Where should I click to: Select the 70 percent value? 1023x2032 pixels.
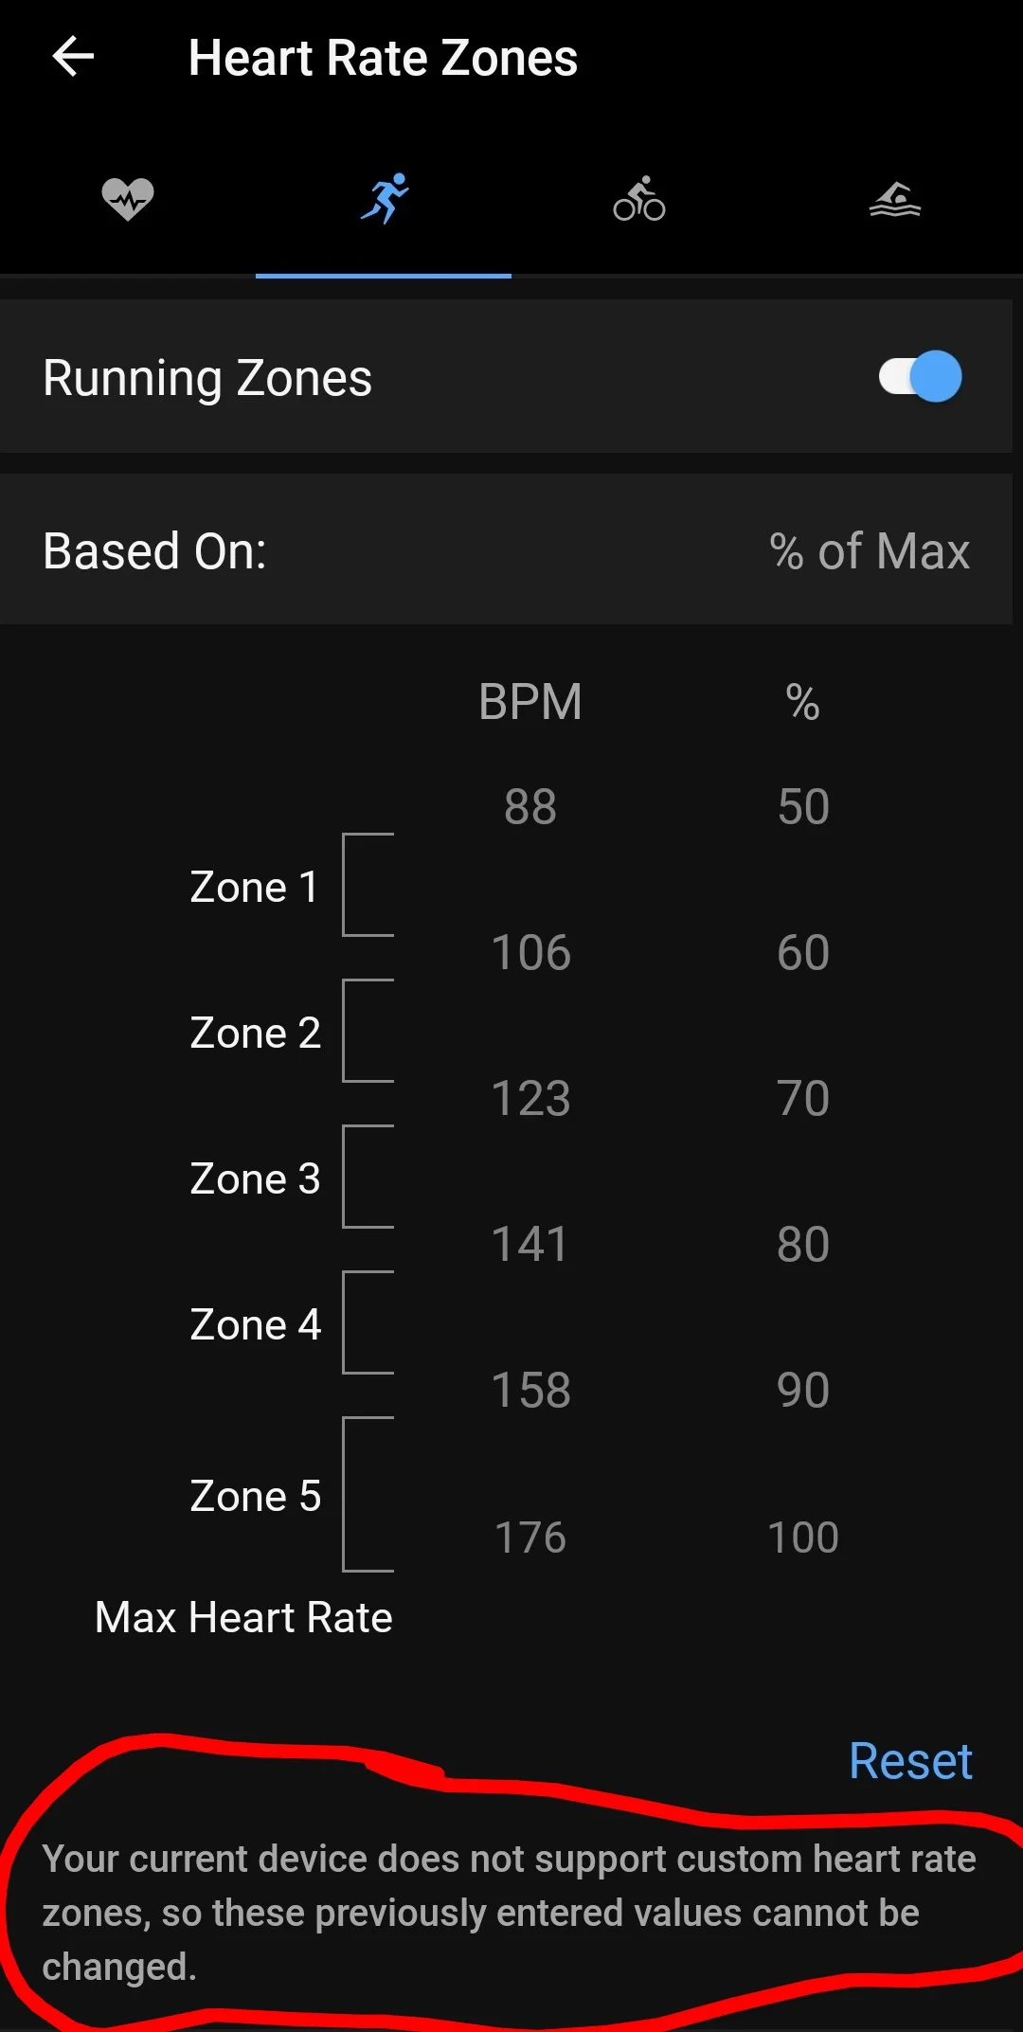(x=803, y=1099)
